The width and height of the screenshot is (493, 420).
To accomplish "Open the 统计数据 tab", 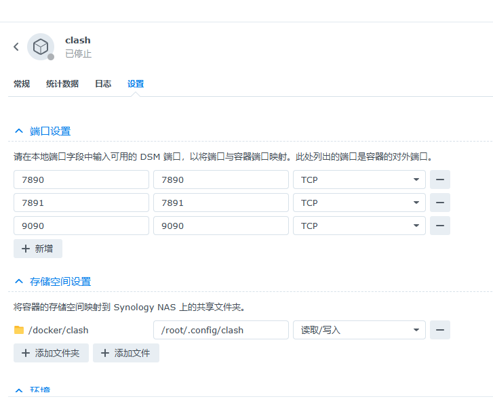I will [x=62, y=84].
